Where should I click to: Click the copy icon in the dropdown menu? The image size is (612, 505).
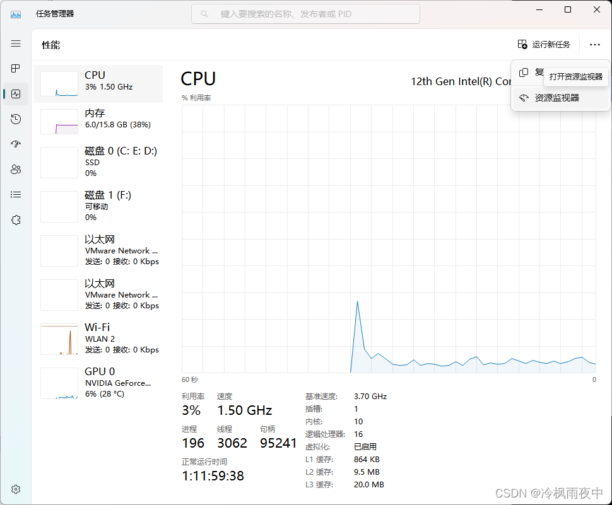pos(524,73)
